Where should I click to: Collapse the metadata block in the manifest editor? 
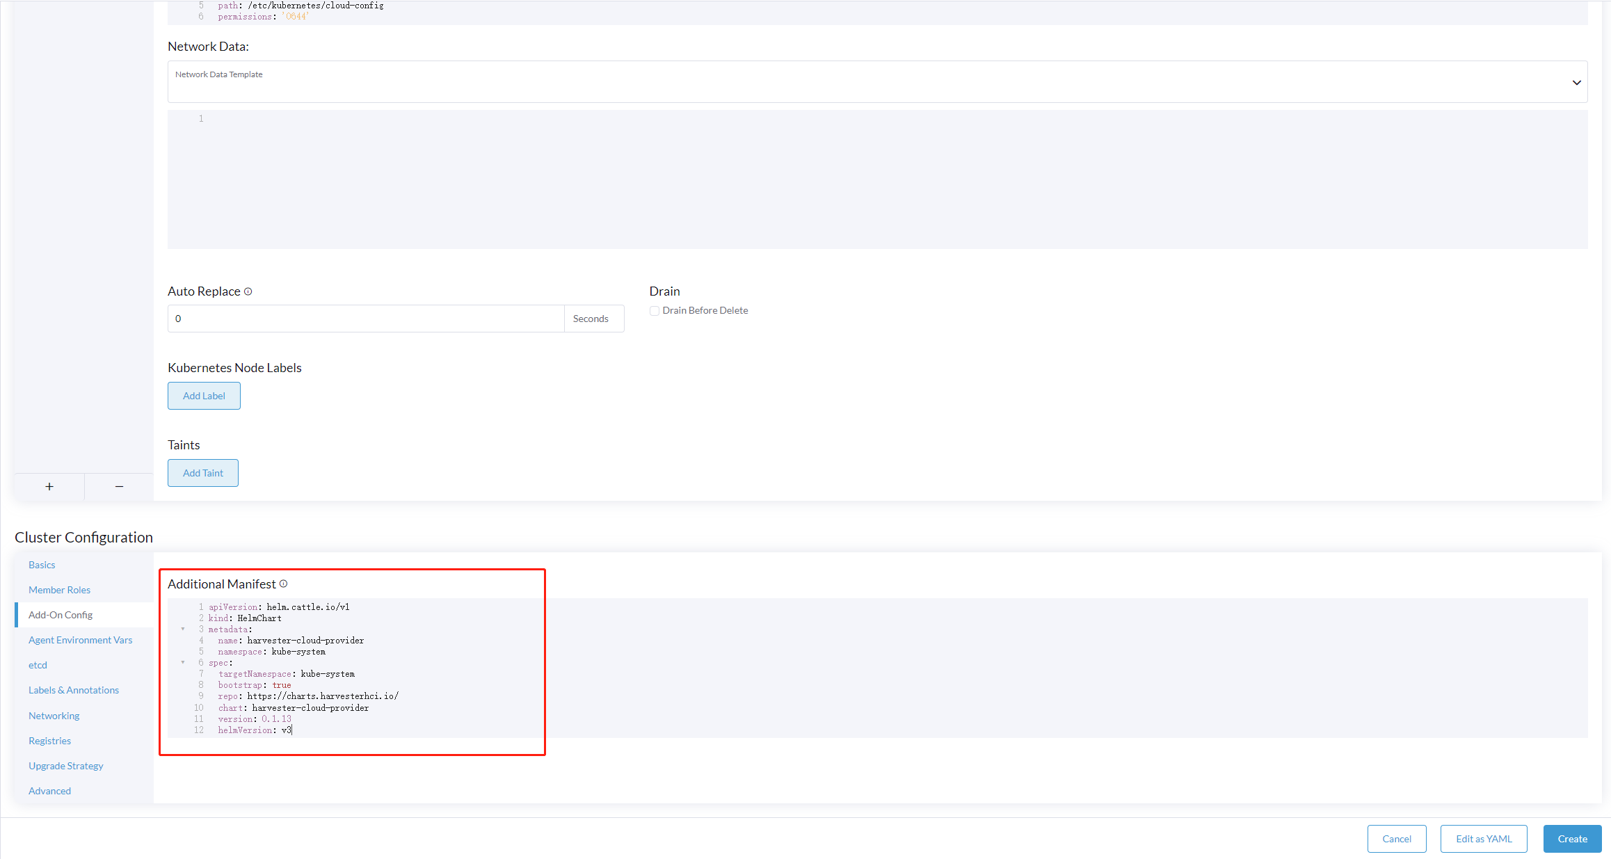183,629
